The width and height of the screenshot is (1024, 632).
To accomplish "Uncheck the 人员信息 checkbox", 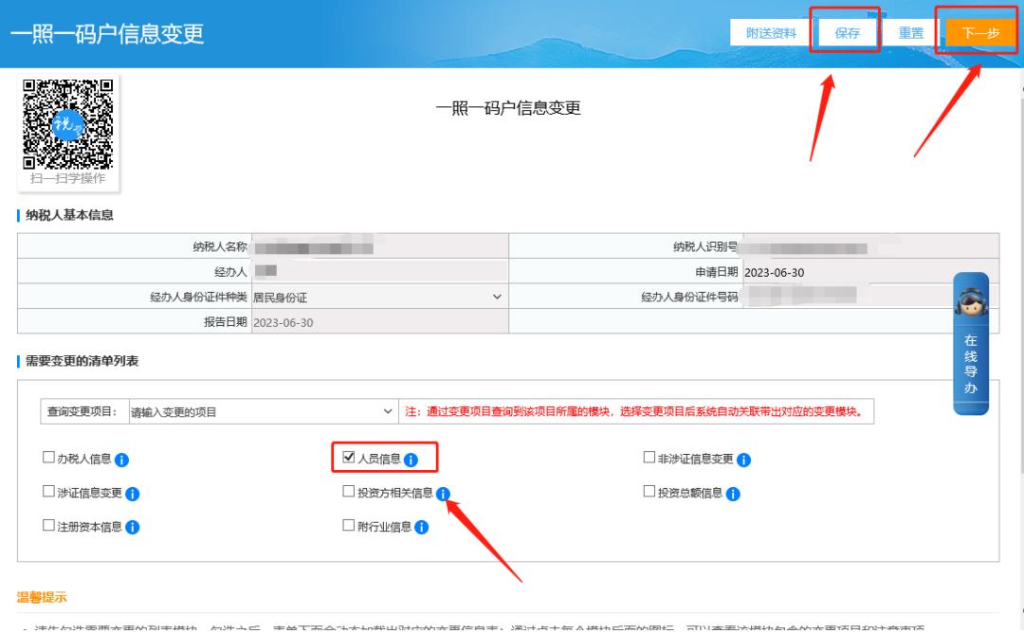I will coord(351,457).
